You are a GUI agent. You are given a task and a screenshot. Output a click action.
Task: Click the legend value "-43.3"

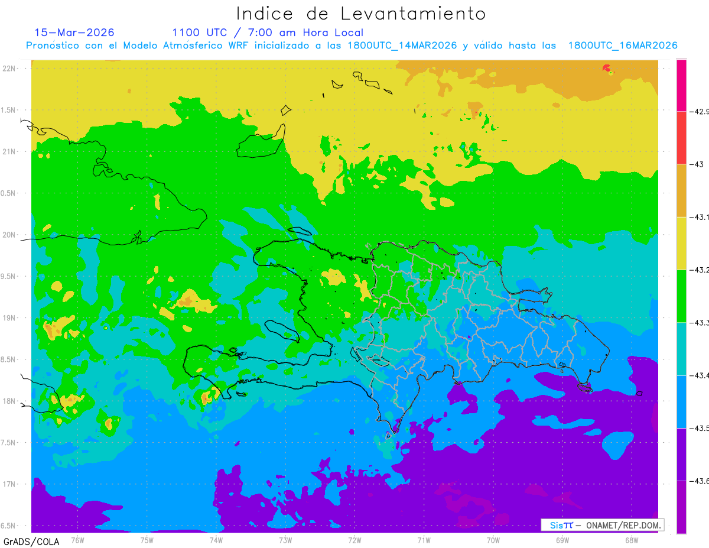[x=700, y=323]
